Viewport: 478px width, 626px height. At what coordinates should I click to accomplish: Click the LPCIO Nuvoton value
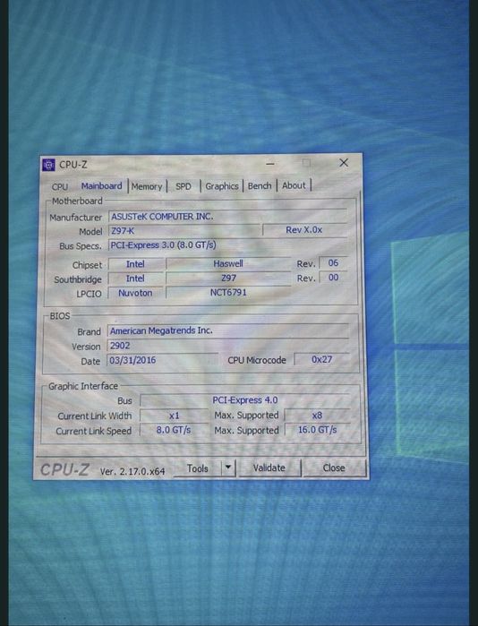click(136, 293)
